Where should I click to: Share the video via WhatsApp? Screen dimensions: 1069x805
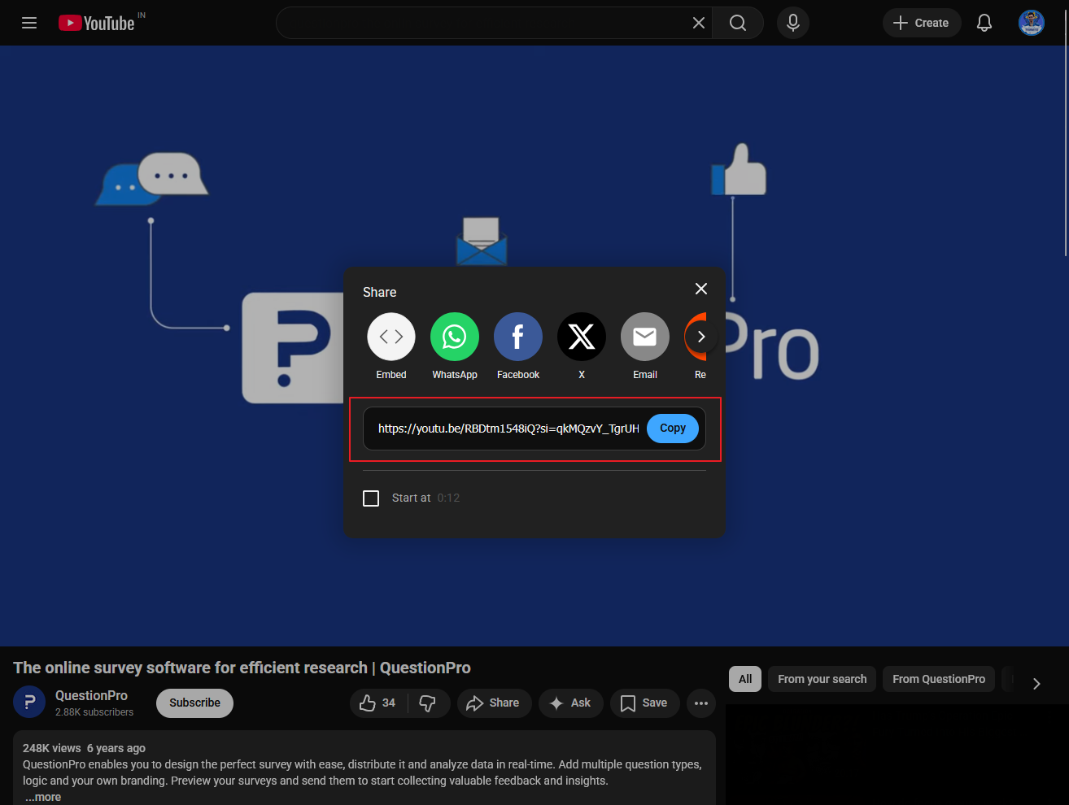[x=455, y=346]
